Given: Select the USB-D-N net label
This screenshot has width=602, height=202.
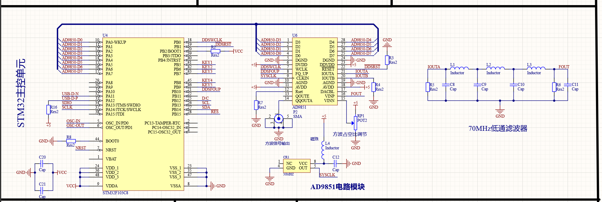Looking at the screenshot, I should (70, 94).
